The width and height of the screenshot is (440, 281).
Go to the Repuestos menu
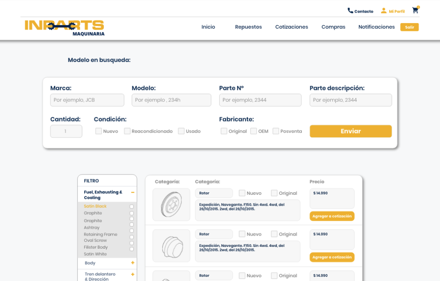pos(248,27)
